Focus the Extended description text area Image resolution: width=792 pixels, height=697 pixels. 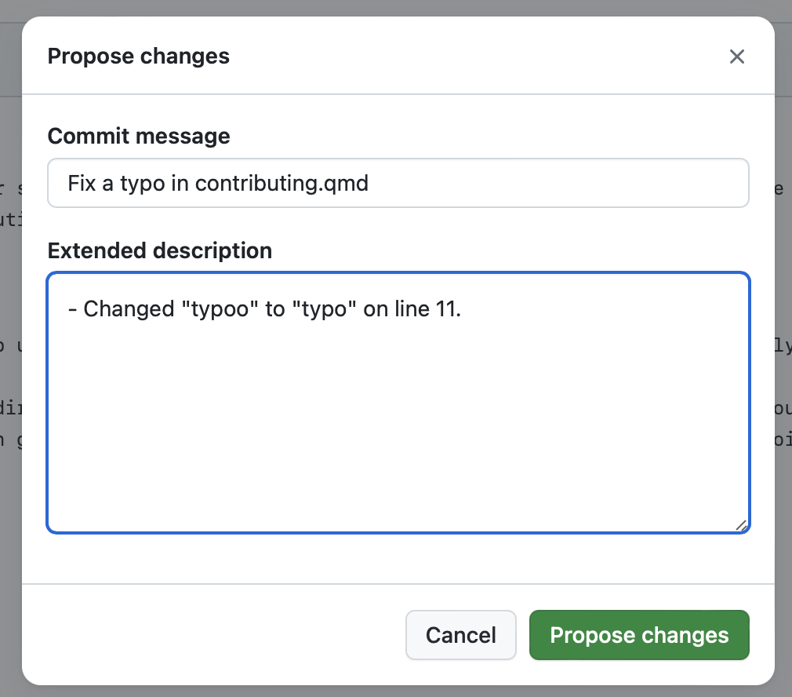pyautogui.click(x=398, y=403)
